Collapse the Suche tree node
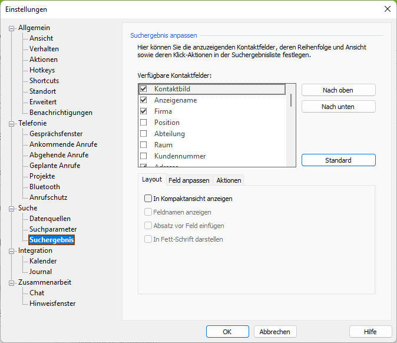Image resolution: width=397 pixels, height=343 pixels. pyautogui.click(x=11, y=208)
